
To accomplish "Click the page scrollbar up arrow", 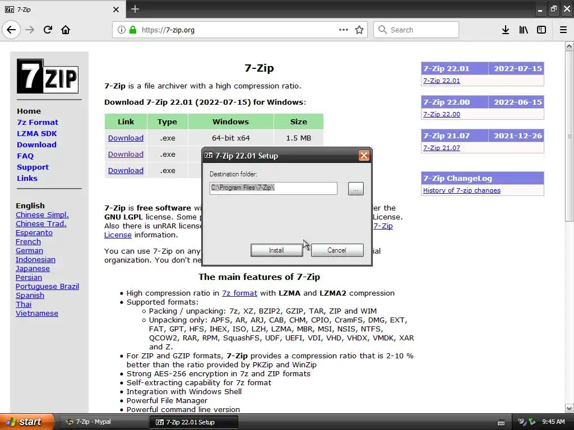I will (569, 46).
